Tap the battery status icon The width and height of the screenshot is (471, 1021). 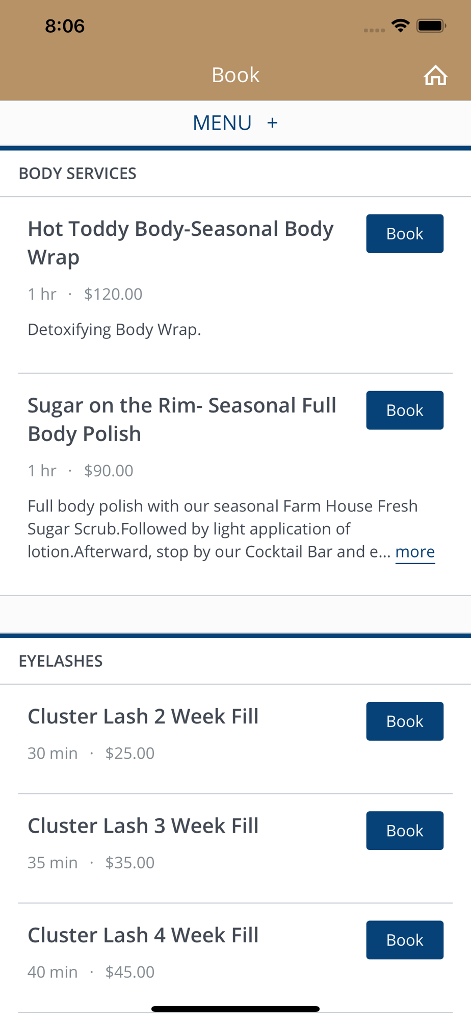(431, 26)
